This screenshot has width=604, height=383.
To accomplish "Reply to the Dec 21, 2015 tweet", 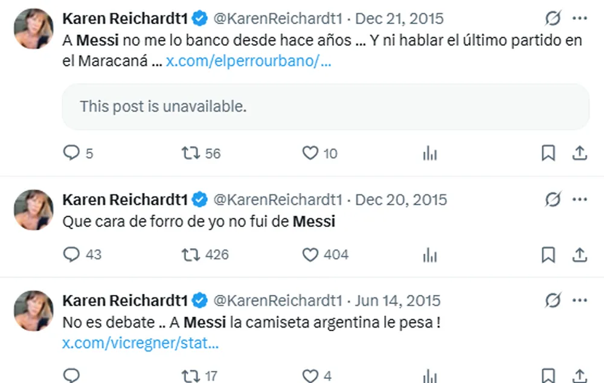I will pyautogui.click(x=71, y=154).
